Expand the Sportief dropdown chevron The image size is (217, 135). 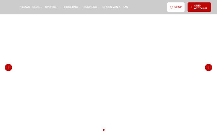(60, 7)
